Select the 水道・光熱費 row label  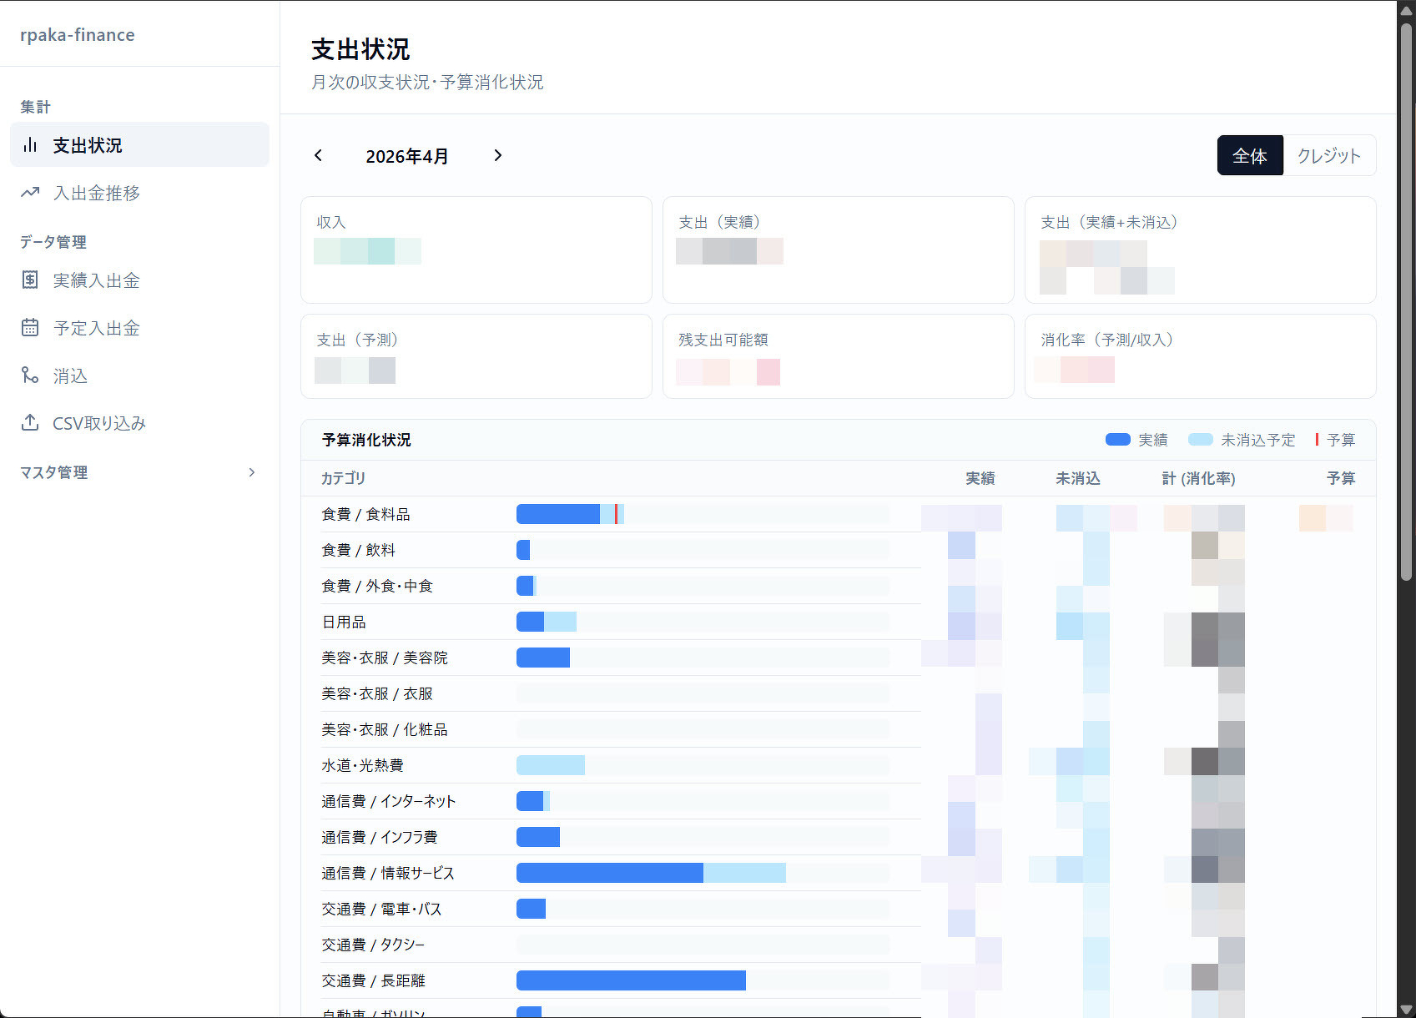(362, 765)
